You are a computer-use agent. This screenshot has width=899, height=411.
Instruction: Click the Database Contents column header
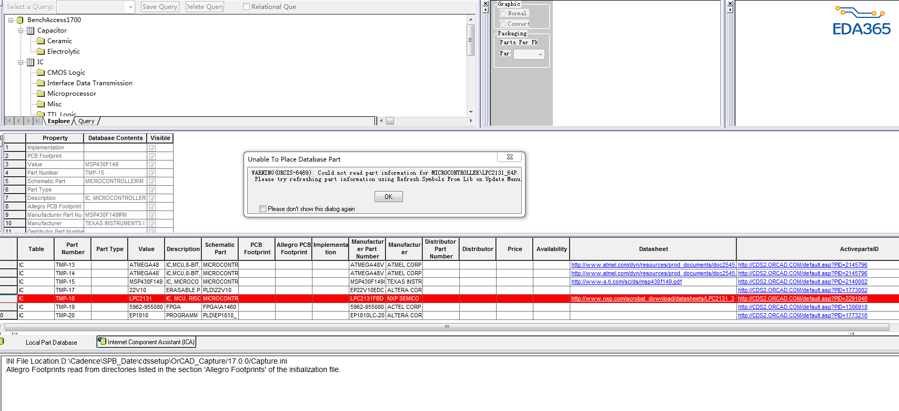coord(115,138)
